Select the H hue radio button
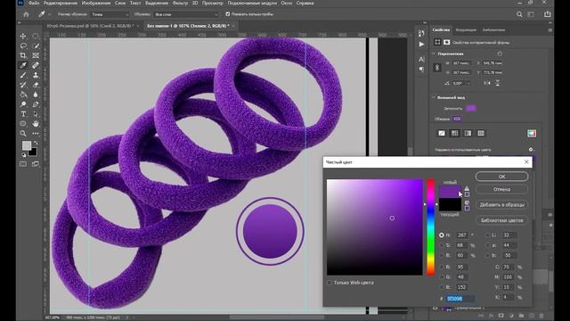 [x=442, y=235]
